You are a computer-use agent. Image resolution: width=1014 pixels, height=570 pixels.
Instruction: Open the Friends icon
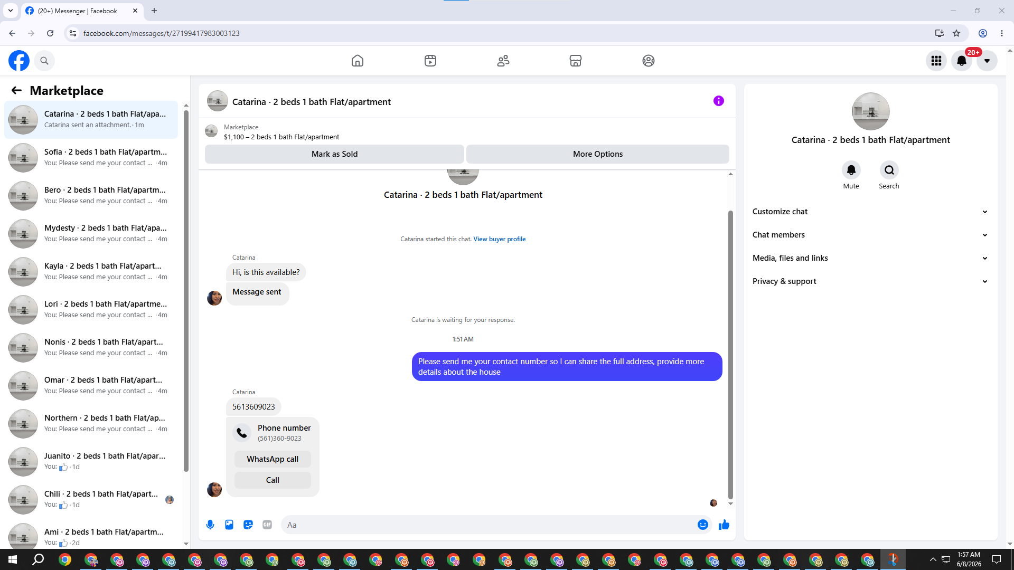pyautogui.click(x=503, y=61)
